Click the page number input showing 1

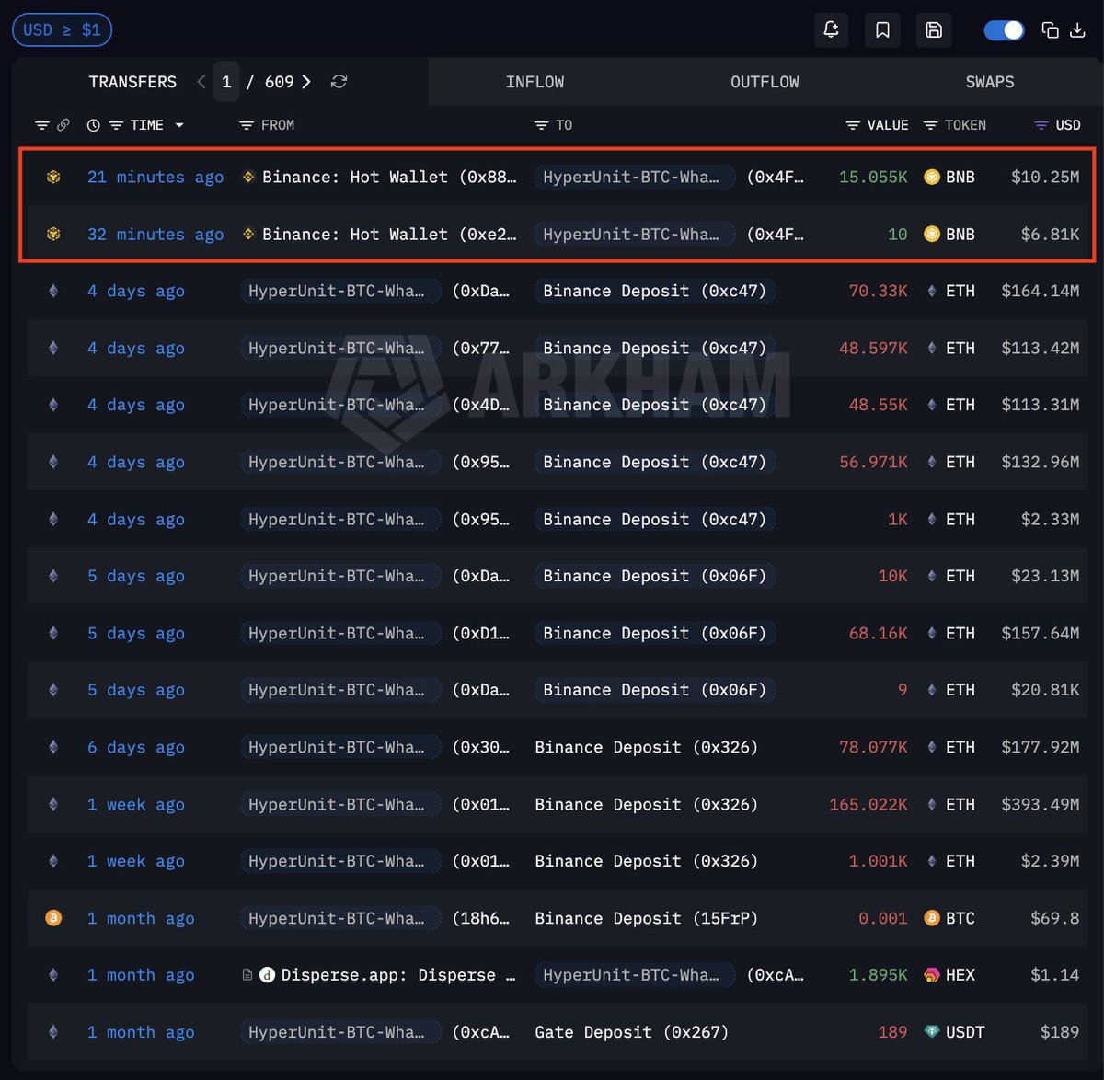226,82
